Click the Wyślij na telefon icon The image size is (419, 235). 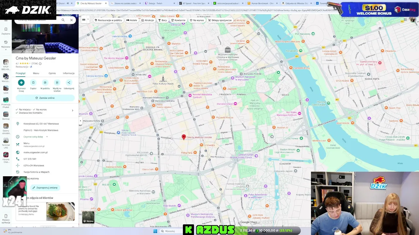click(57, 83)
